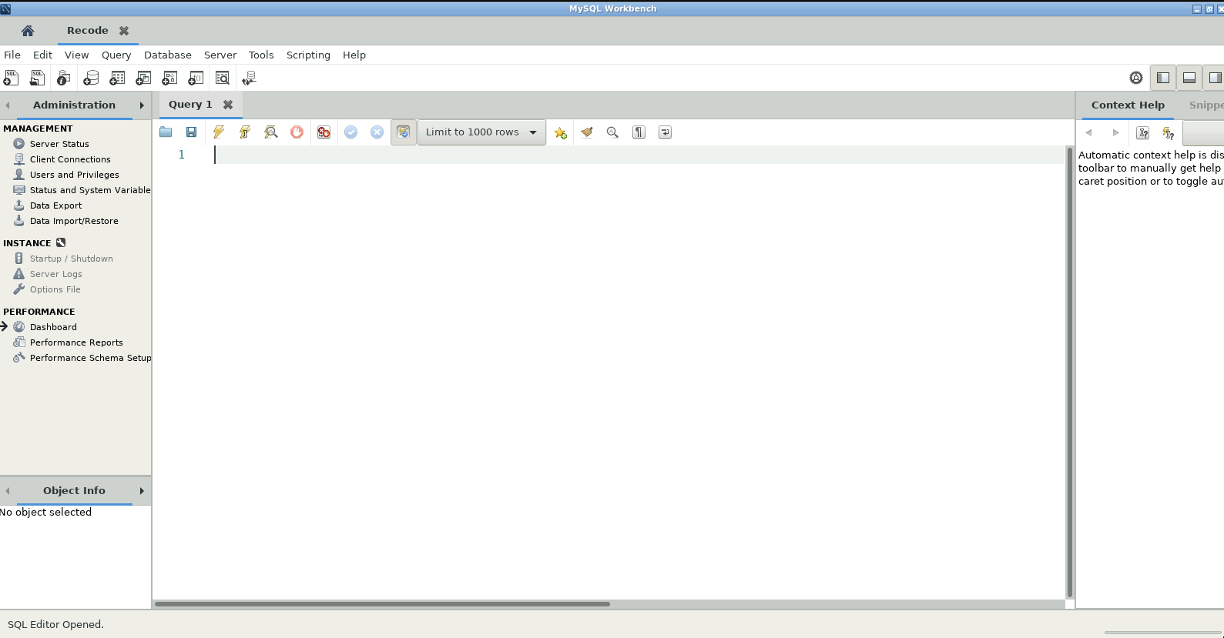The height and width of the screenshot is (638, 1224).
Task: Stop the query execution
Action: [297, 132]
